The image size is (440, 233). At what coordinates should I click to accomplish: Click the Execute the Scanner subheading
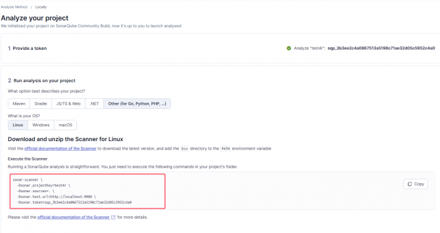27,159
